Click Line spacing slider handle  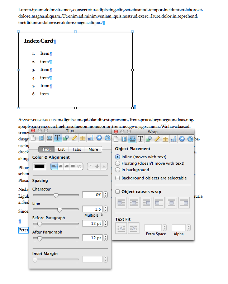(60, 210)
